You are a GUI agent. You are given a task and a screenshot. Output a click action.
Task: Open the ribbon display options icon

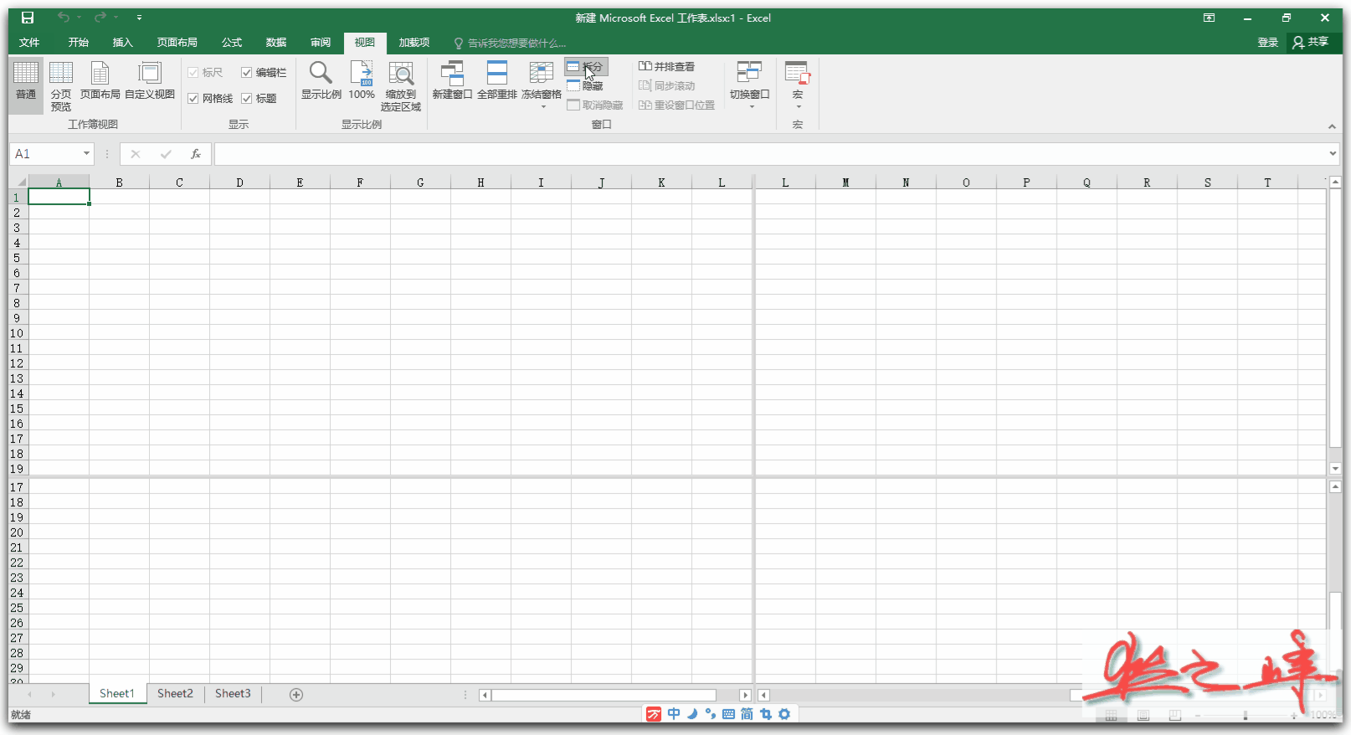pyautogui.click(x=1209, y=18)
